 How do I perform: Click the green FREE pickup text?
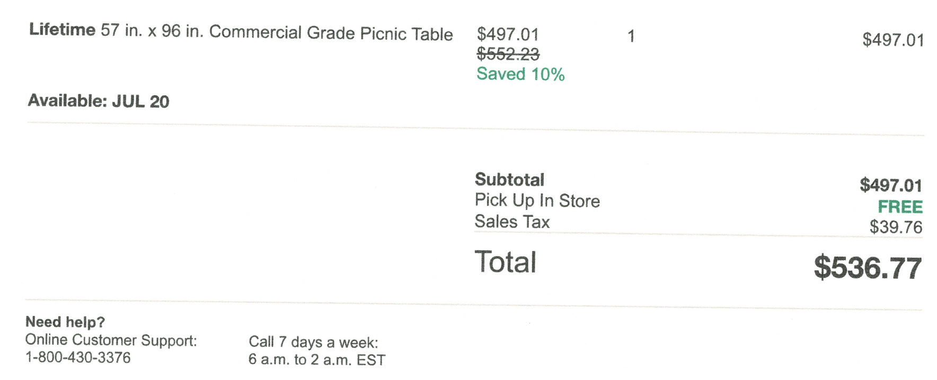(x=900, y=206)
